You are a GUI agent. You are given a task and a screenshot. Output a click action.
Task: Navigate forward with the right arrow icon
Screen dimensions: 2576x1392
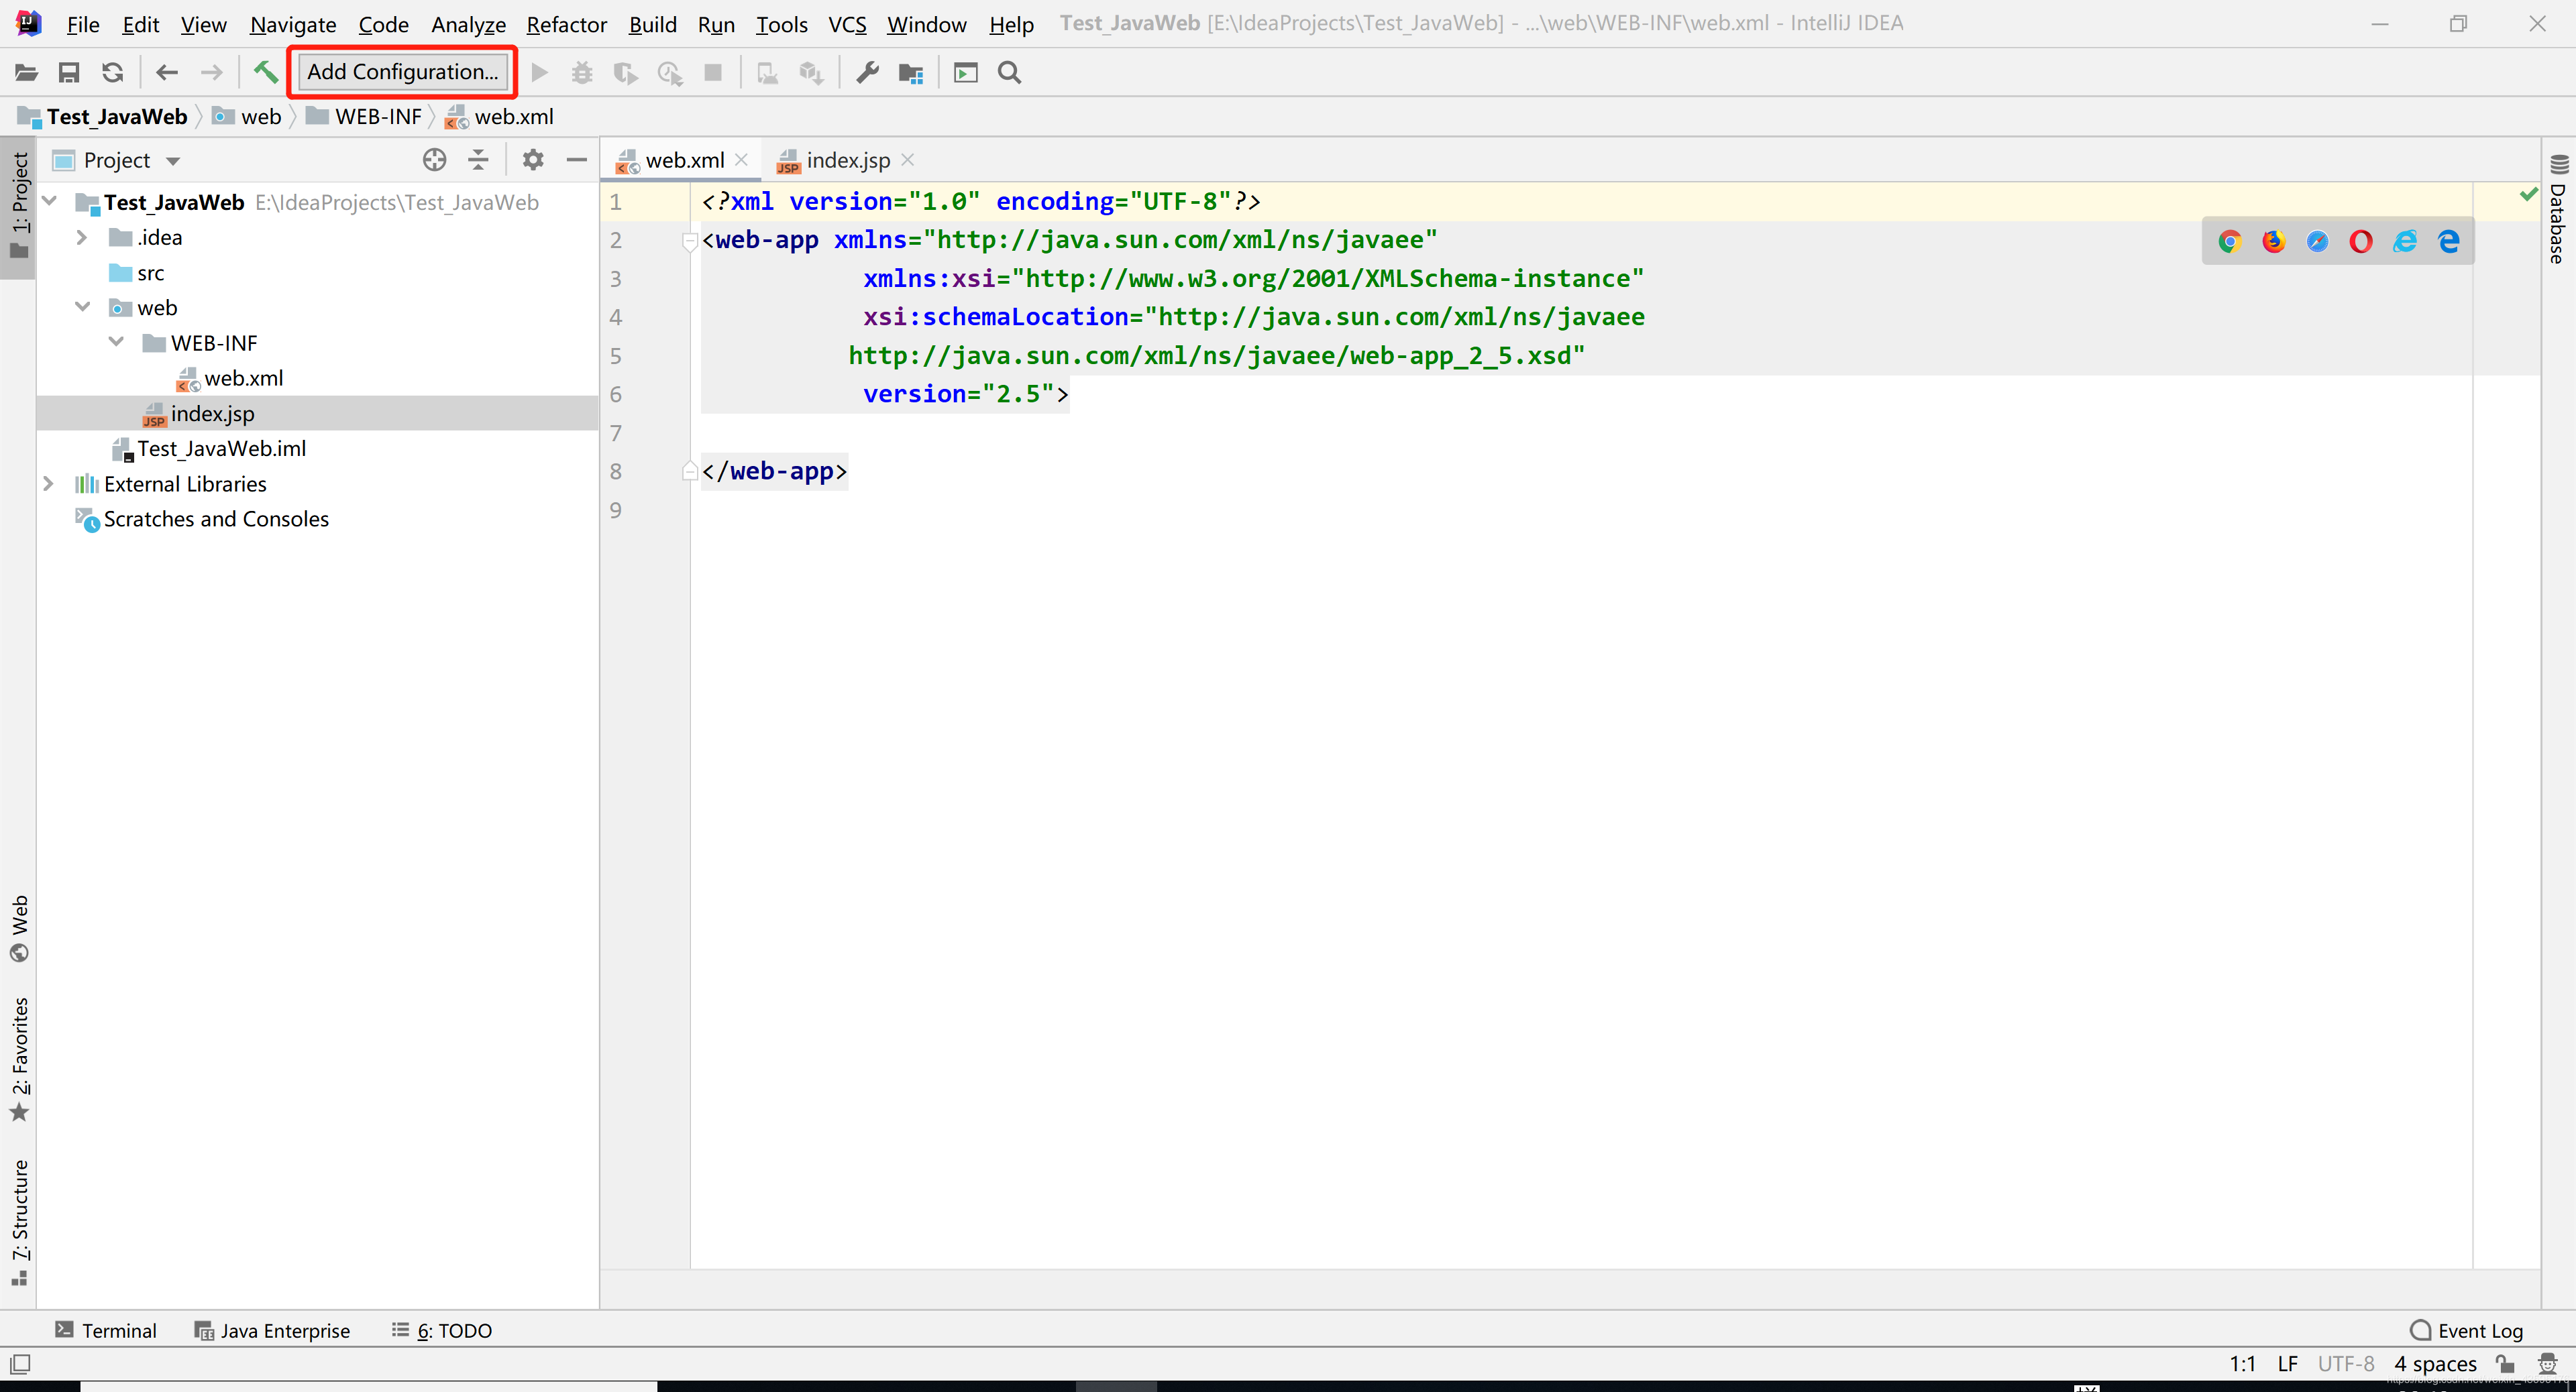coord(211,72)
